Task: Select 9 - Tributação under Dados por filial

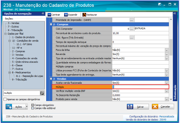Action: (19, 80)
